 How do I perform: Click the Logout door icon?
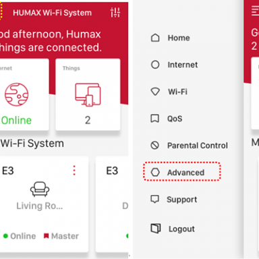tap(155, 229)
